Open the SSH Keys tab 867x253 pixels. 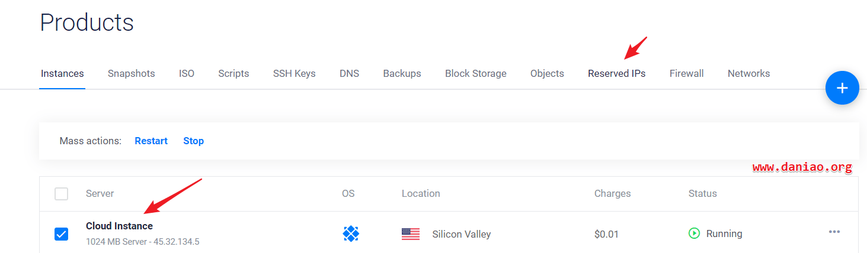click(x=294, y=73)
